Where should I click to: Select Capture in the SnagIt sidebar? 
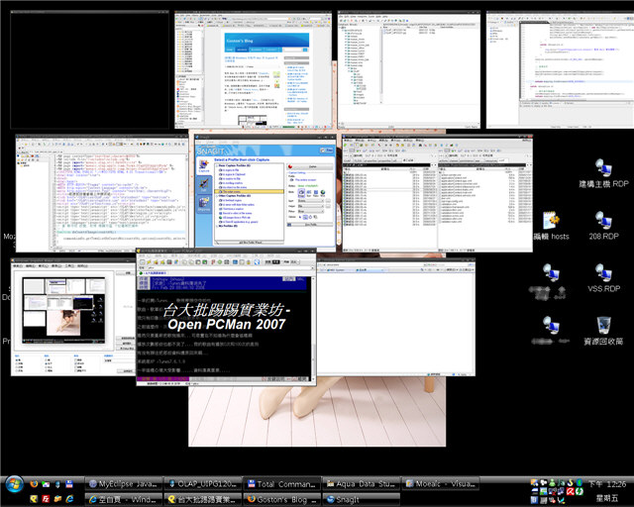[x=204, y=165]
